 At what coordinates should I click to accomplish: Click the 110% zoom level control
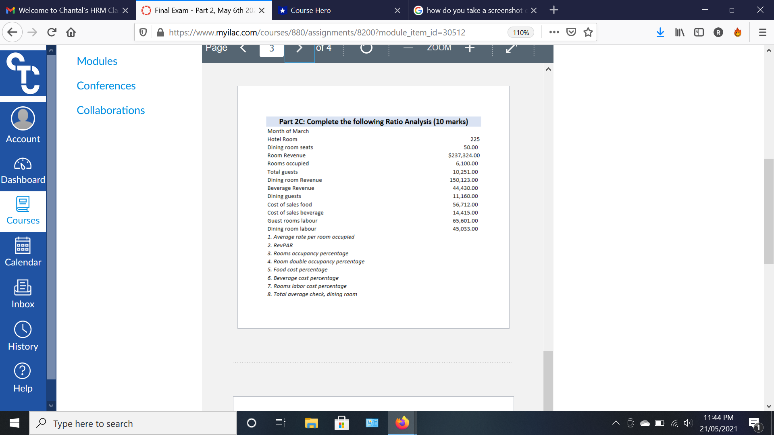pos(520,32)
